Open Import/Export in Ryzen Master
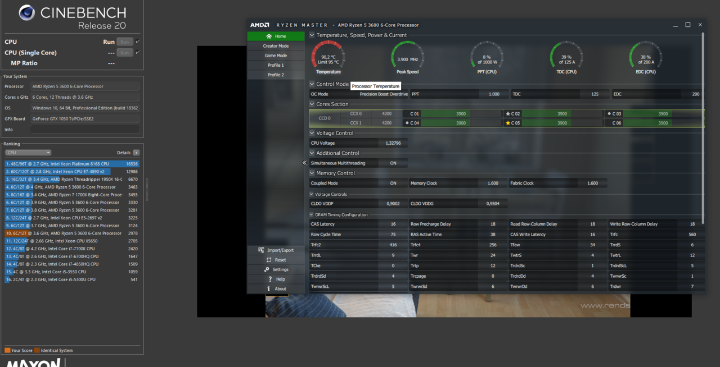The height and width of the screenshot is (367, 720). coord(276,250)
